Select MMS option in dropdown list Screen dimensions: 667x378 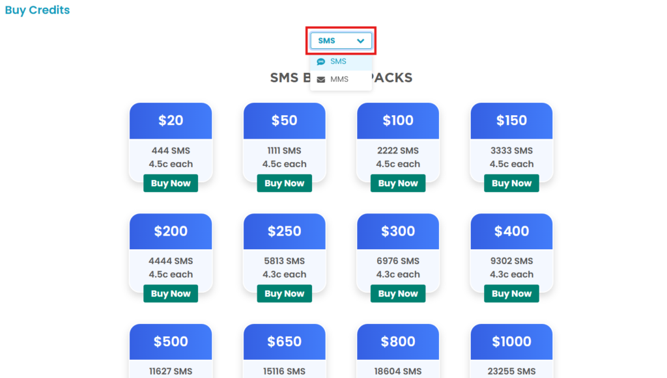tap(339, 79)
